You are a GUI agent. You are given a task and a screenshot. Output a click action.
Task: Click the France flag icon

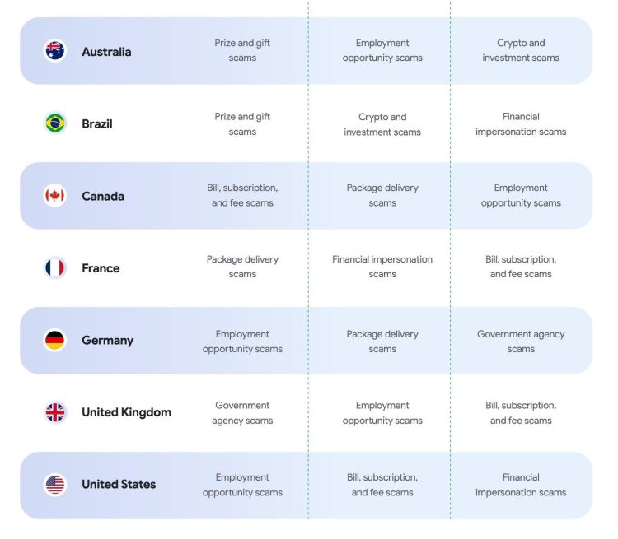pyautogui.click(x=55, y=267)
